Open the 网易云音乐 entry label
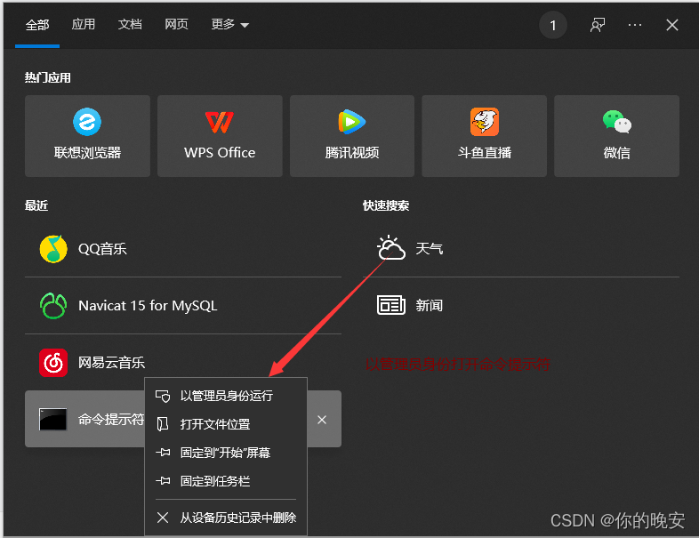The height and width of the screenshot is (538, 699). coord(111,363)
